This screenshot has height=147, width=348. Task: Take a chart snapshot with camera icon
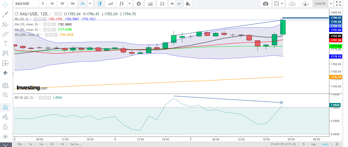pos(266,4)
